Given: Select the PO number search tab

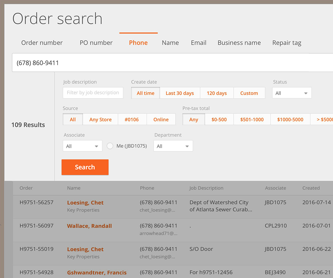Looking at the screenshot, I should (x=96, y=43).
